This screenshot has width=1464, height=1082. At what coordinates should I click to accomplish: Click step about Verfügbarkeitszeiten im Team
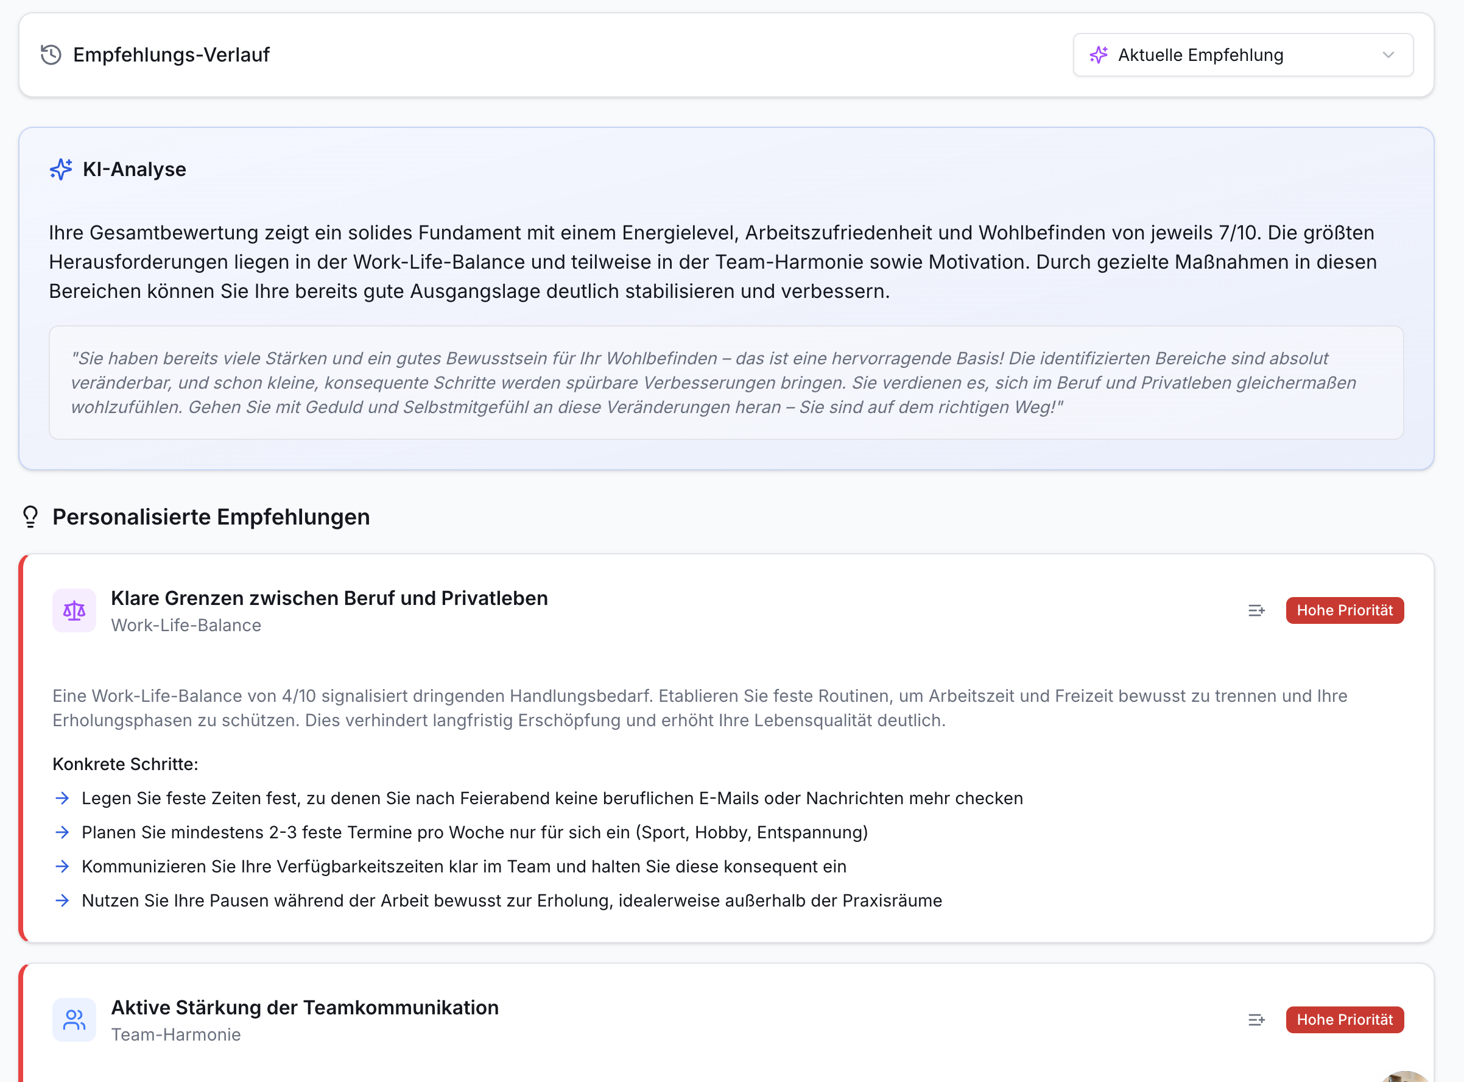[463, 866]
